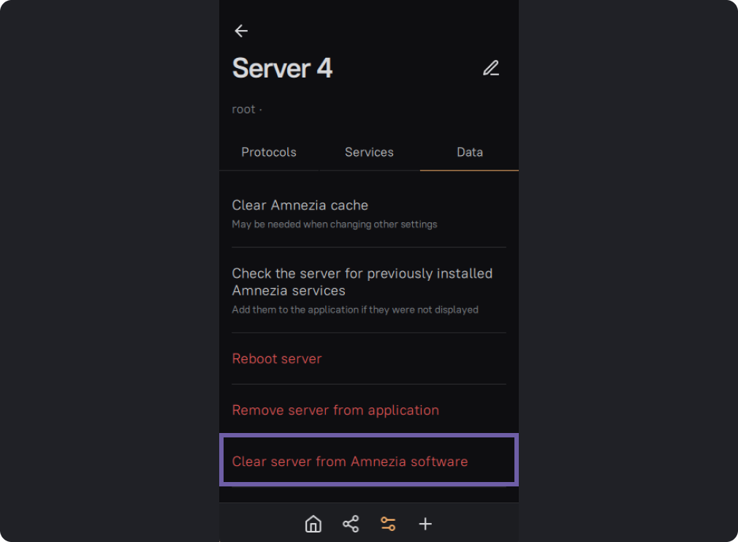Remove server from application
Screen dimensions: 738x542
[335, 410]
